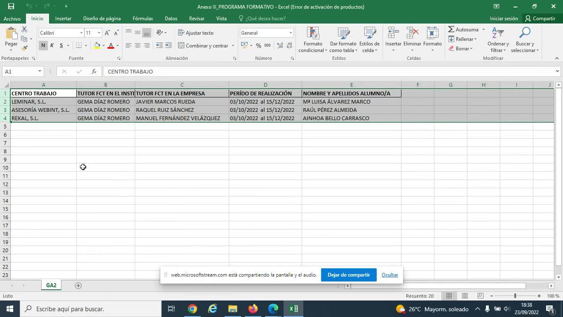The width and height of the screenshot is (563, 317).
Task: Toggle italic (K) formatting
Action: 52,45
